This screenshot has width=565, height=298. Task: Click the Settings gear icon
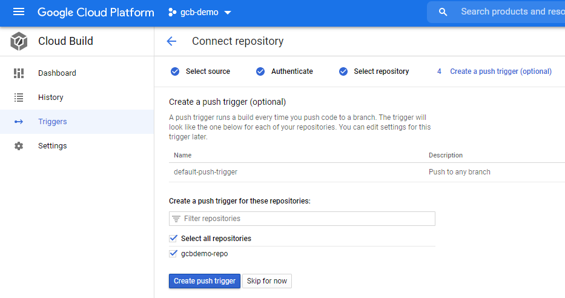[19, 146]
